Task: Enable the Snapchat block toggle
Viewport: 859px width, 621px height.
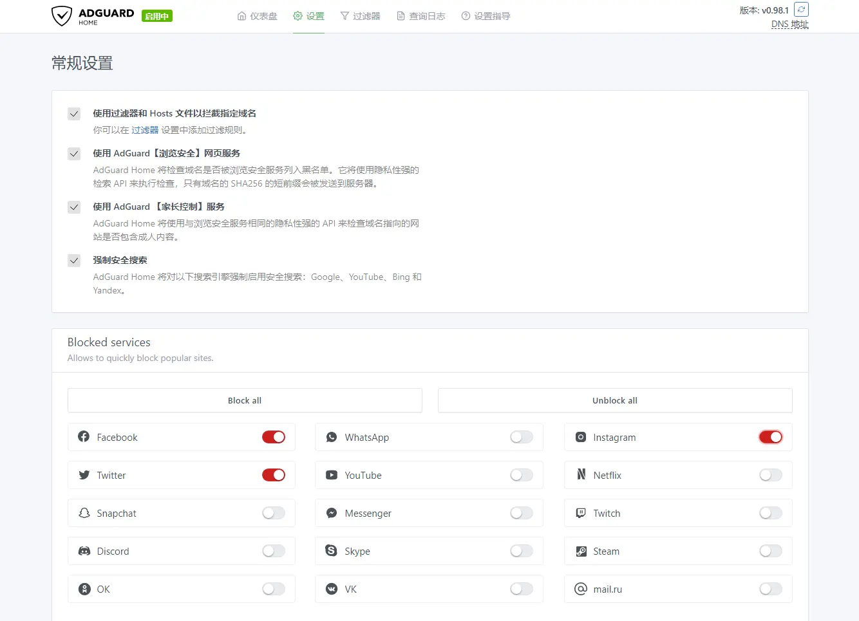Action: pos(274,513)
